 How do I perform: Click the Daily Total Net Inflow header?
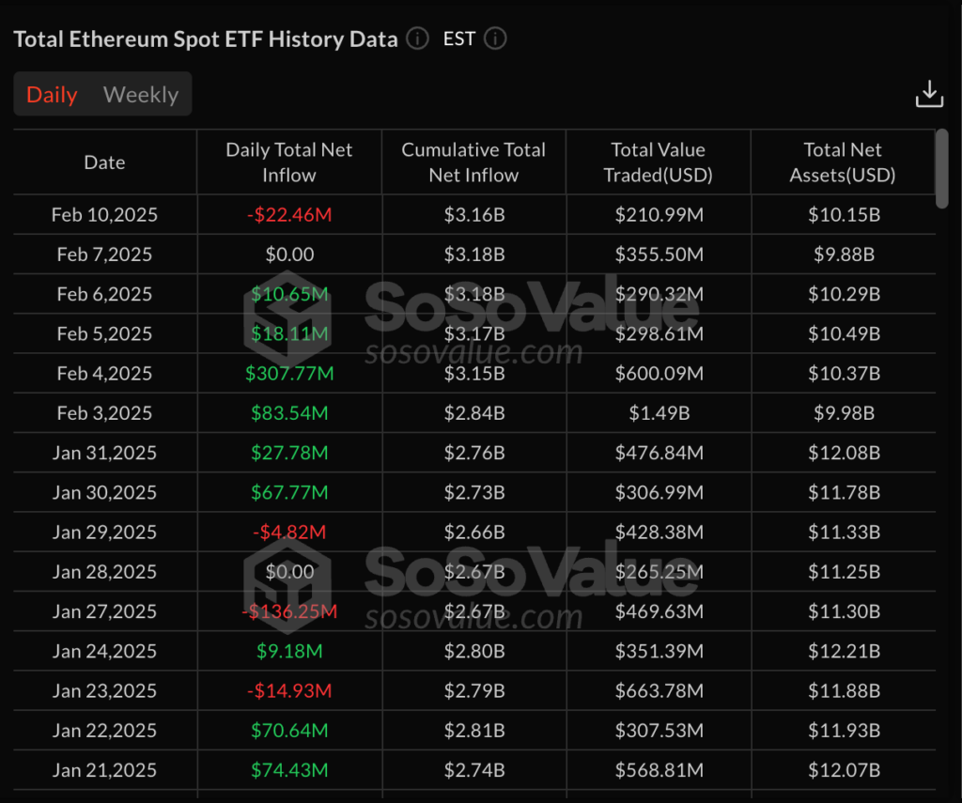pos(289,162)
